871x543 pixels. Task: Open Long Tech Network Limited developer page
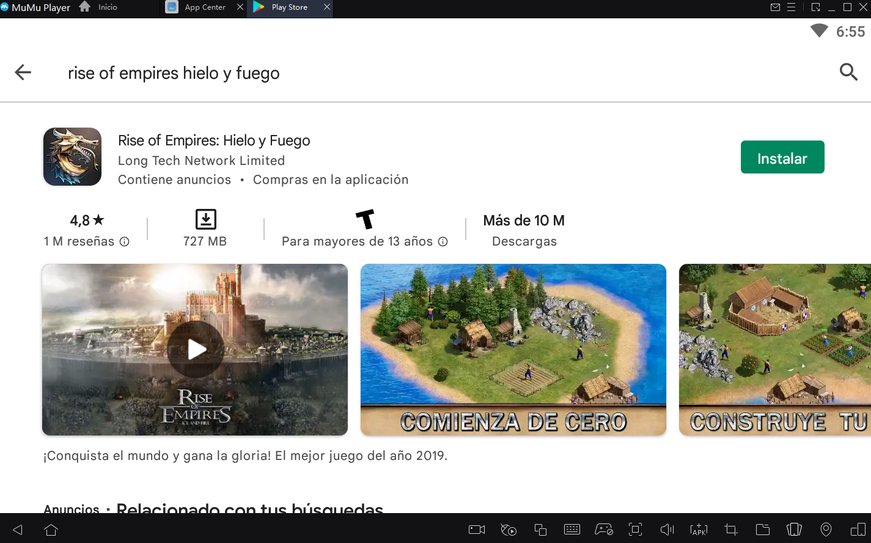(201, 161)
